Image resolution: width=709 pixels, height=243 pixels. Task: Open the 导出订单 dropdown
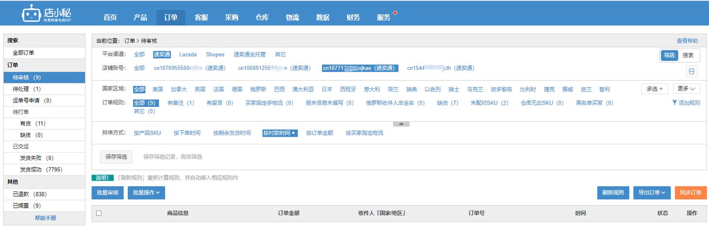point(652,192)
